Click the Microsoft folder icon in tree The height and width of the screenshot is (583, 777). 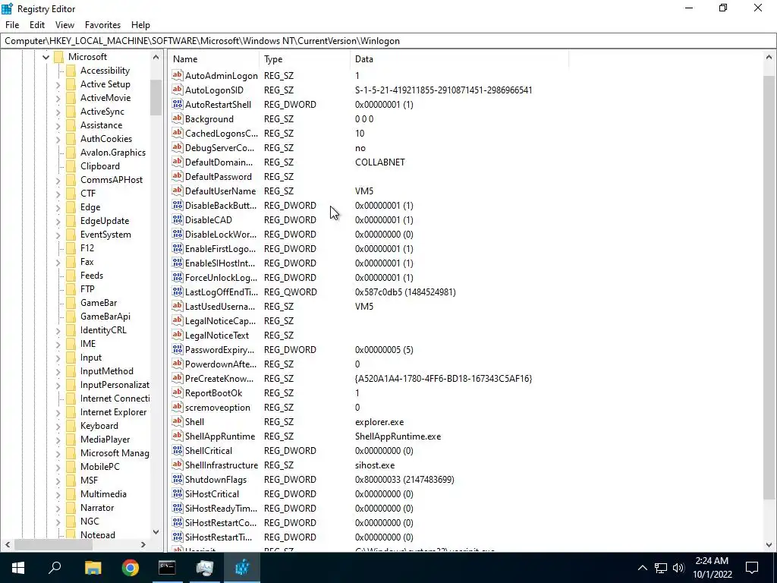click(x=59, y=56)
